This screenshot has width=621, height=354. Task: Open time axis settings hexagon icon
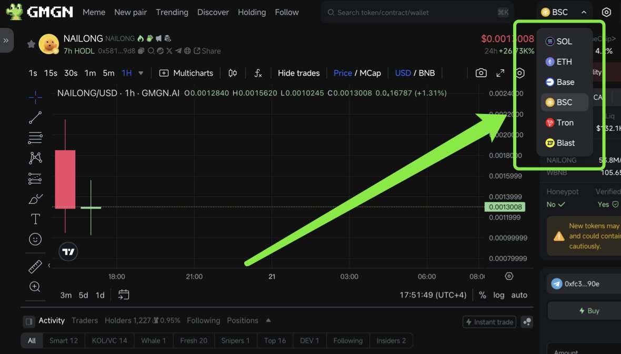[x=509, y=276]
